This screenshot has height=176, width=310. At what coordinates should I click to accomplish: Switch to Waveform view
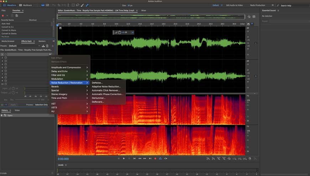[x=10, y=5]
